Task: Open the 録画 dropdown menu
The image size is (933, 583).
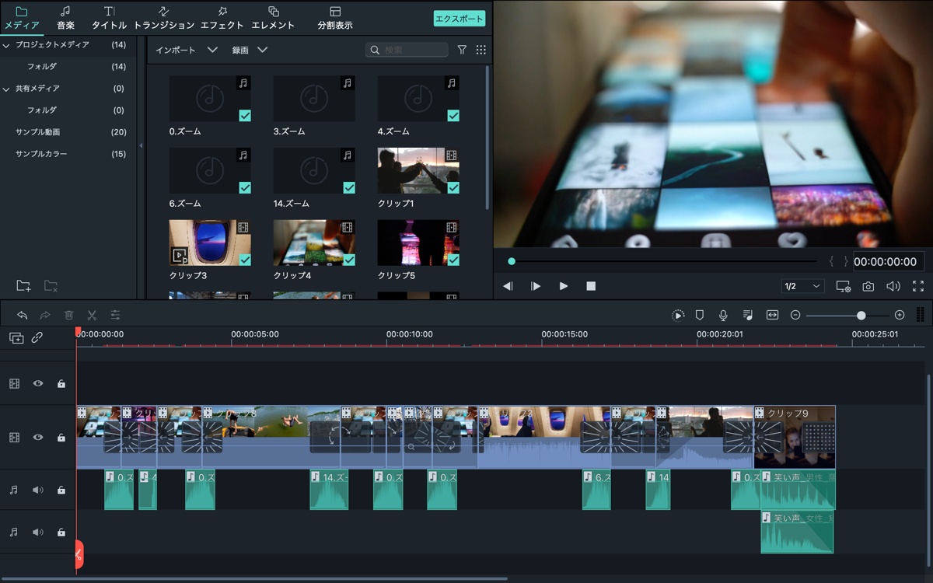Action: [x=250, y=50]
